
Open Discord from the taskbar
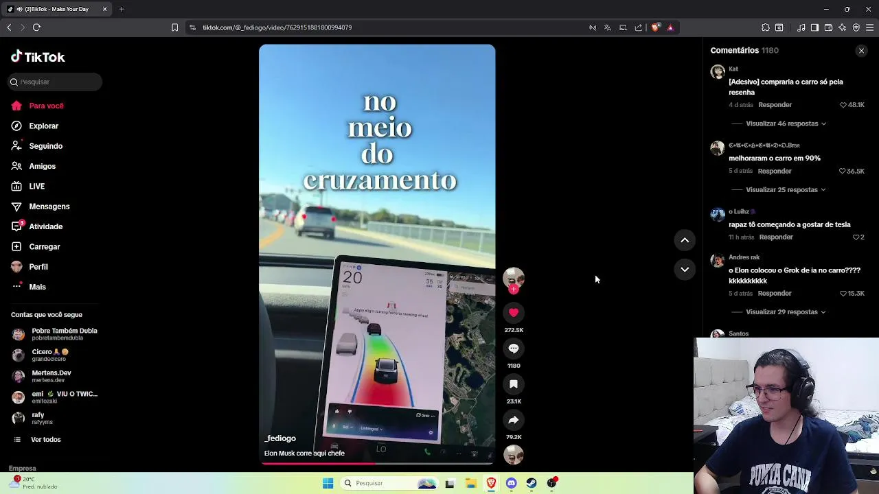(x=512, y=483)
